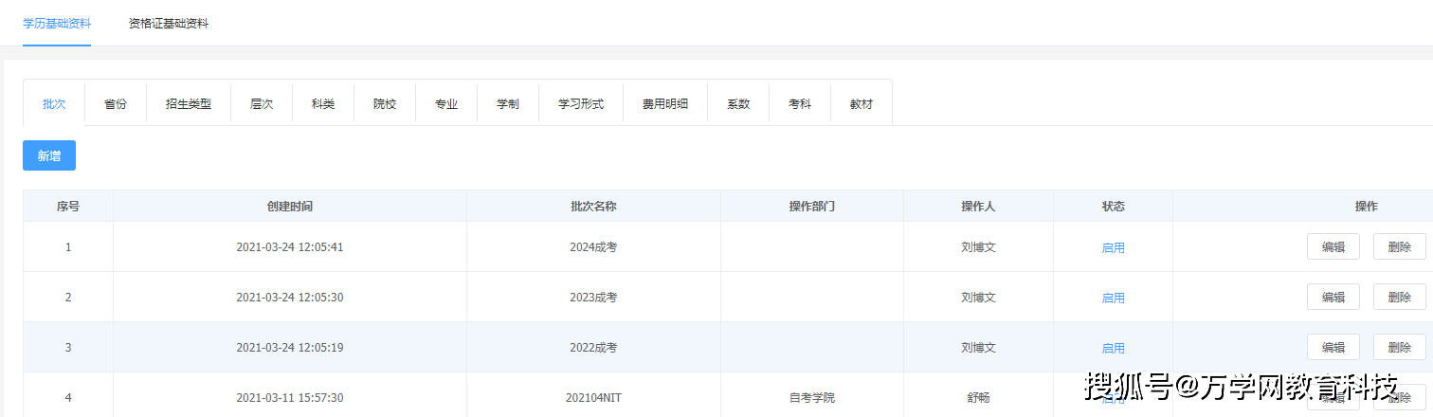
Task: Select the 批次 sub-tab
Action: 54,104
